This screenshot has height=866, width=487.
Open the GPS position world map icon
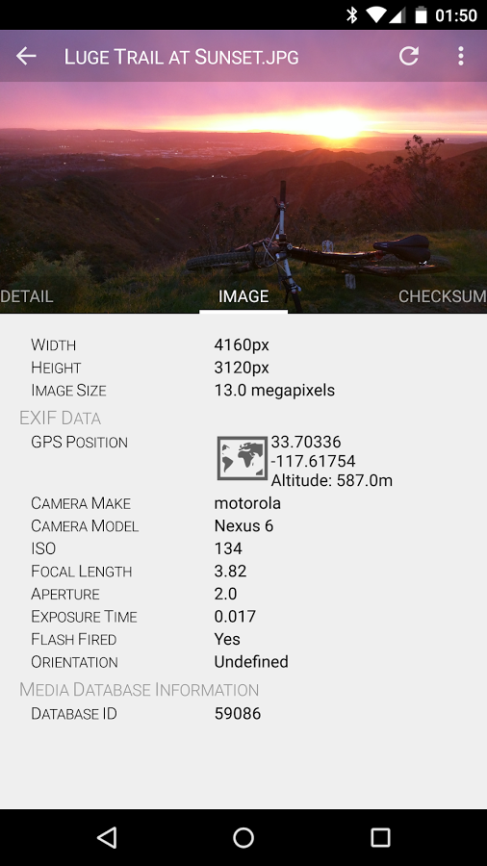(242, 458)
